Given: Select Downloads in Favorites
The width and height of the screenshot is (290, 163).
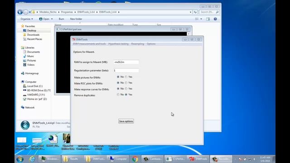Looking at the screenshot, I should [x=33, y=35].
